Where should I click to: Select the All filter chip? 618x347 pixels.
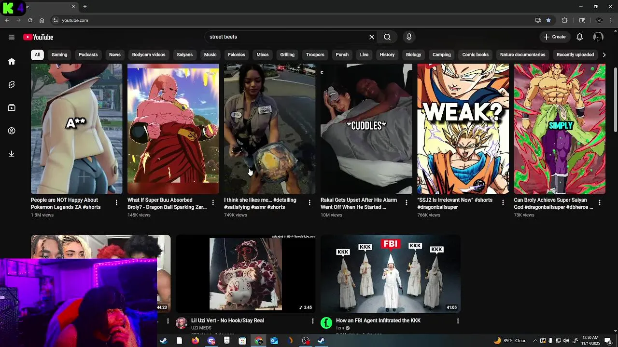point(37,54)
